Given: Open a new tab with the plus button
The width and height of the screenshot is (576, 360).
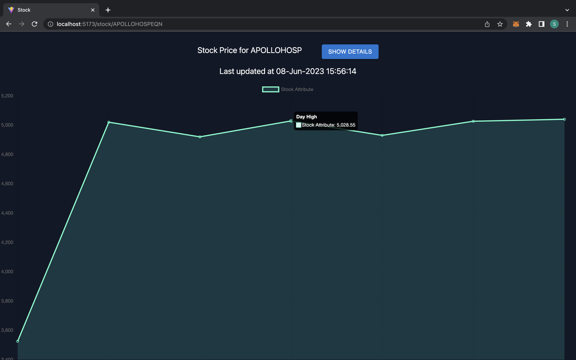Looking at the screenshot, I should pos(108,10).
